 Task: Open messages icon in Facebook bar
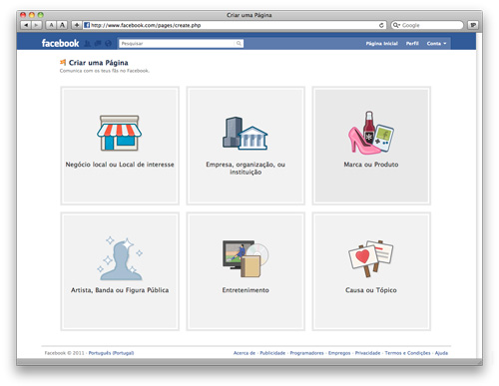[x=98, y=44]
